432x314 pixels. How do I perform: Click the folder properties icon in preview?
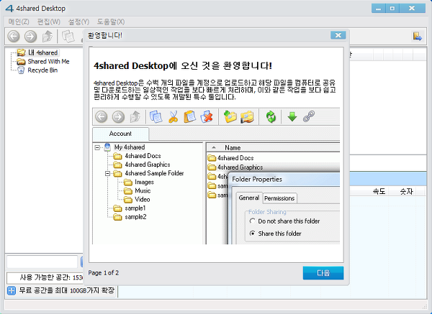247,116
